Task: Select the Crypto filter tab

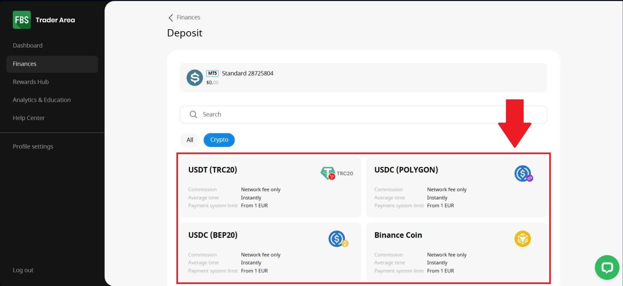Action: [219, 140]
